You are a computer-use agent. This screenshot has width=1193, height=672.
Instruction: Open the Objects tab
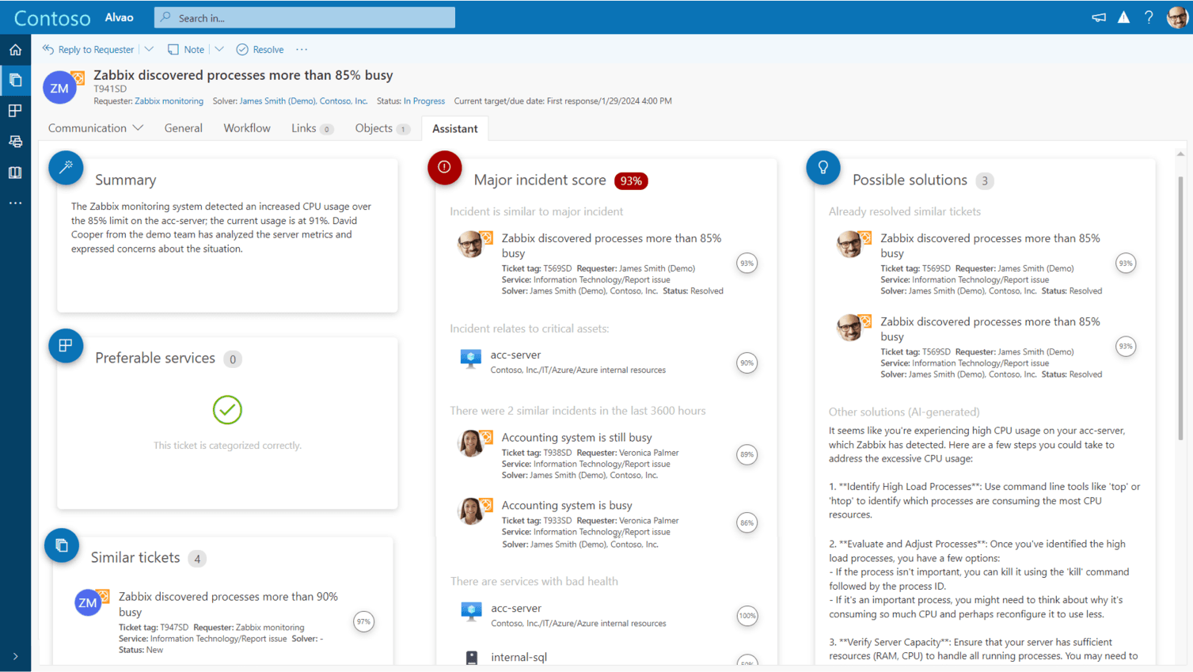point(373,127)
